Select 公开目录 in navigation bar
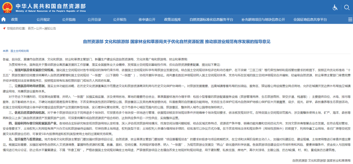 click(x=94, y=20)
